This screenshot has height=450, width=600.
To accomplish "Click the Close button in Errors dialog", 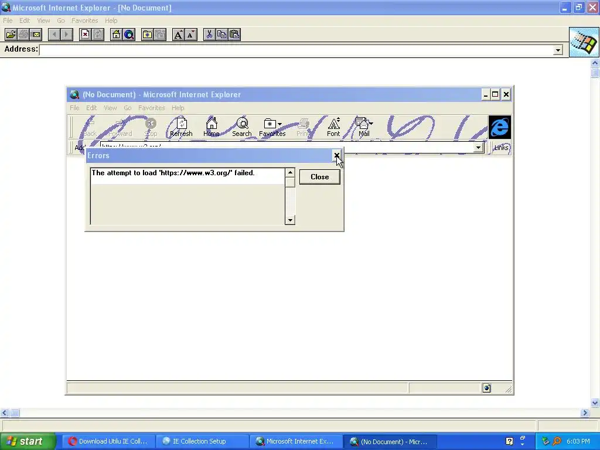I will coord(319,177).
